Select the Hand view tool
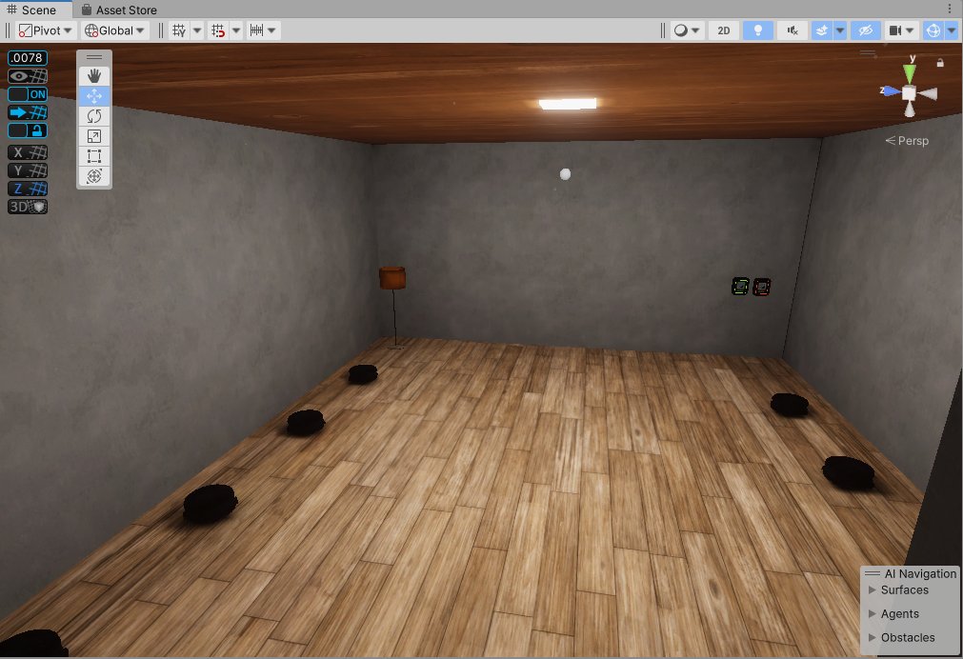 [94, 76]
